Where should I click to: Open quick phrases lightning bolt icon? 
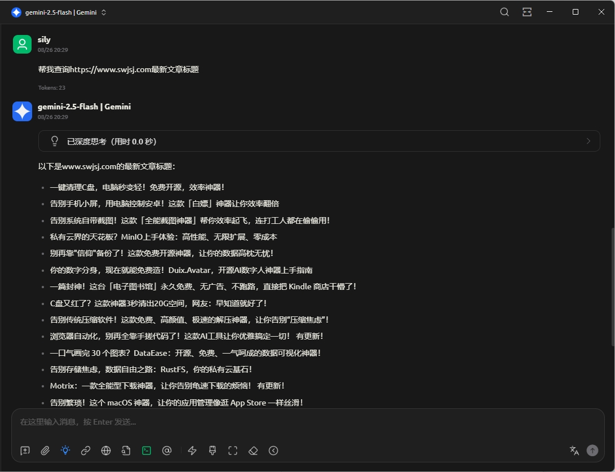[x=192, y=451]
